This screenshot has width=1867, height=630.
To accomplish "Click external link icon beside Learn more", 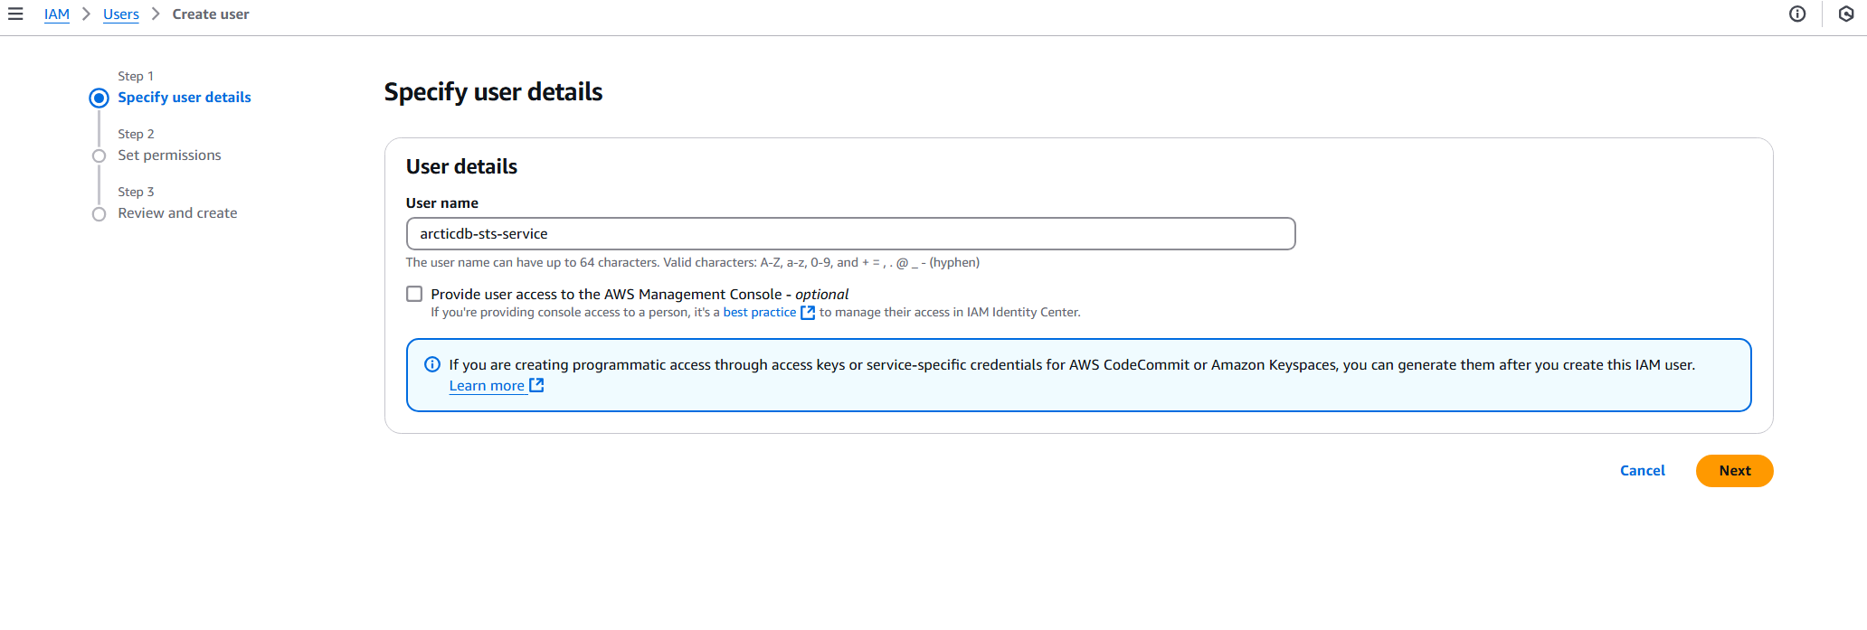I will 536,385.
